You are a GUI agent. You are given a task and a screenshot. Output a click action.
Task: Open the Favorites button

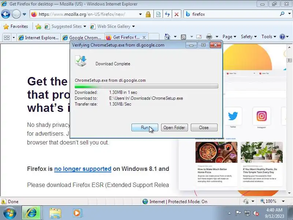[16, 26]
